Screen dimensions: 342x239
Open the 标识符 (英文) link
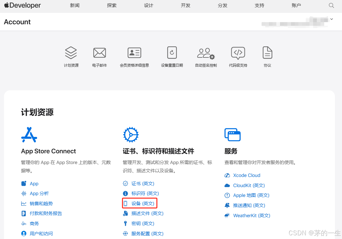145,194
